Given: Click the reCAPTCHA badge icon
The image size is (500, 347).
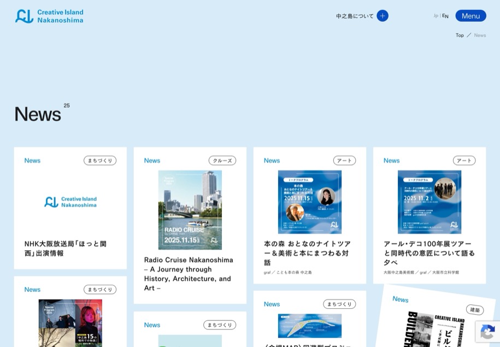Looking at the screenshot, I should 487,332.
